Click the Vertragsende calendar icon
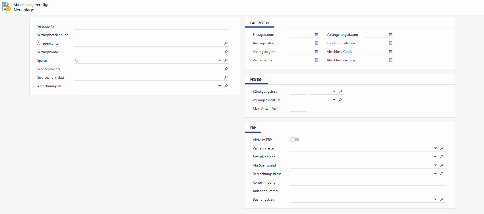Screen dimensions: 484x214 (317, 60)
